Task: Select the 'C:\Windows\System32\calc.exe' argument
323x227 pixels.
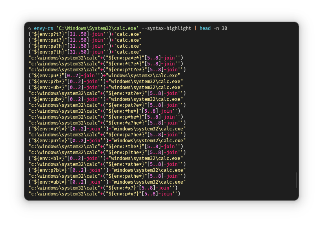Action: (x=97, y=28)
